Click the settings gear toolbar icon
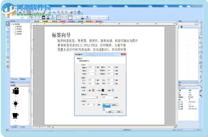The height and width of the screenshot is (137, 208). click(x=75, y=12)
